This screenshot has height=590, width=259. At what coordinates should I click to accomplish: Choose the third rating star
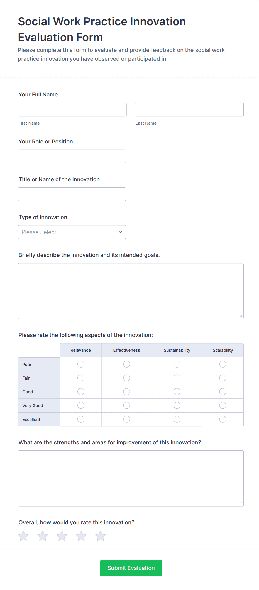tap(62, 536)
